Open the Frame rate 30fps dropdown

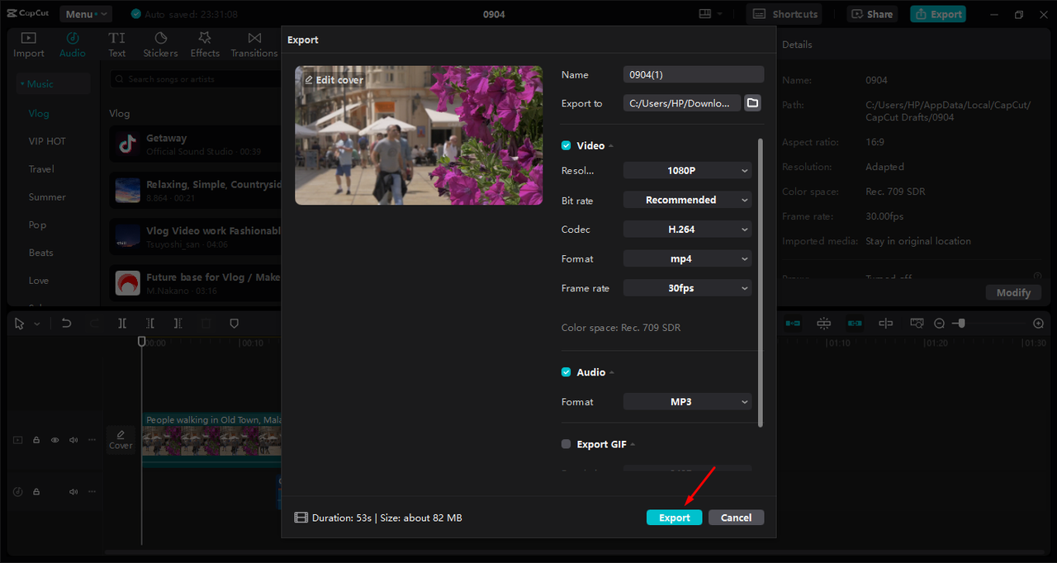[x=687, y=288]
